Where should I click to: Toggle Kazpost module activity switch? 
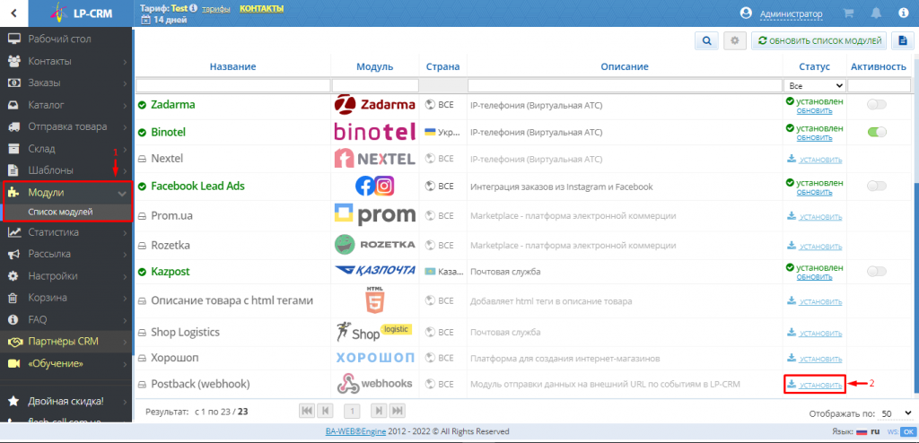click(x=877, y=272)
